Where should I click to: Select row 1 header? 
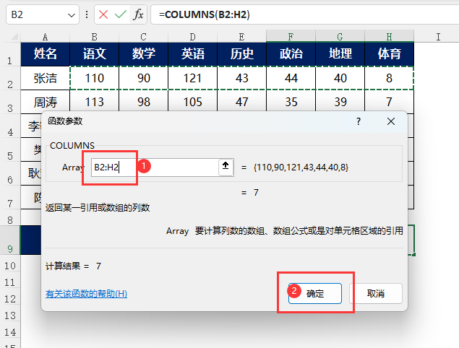(x=10, y=54)
